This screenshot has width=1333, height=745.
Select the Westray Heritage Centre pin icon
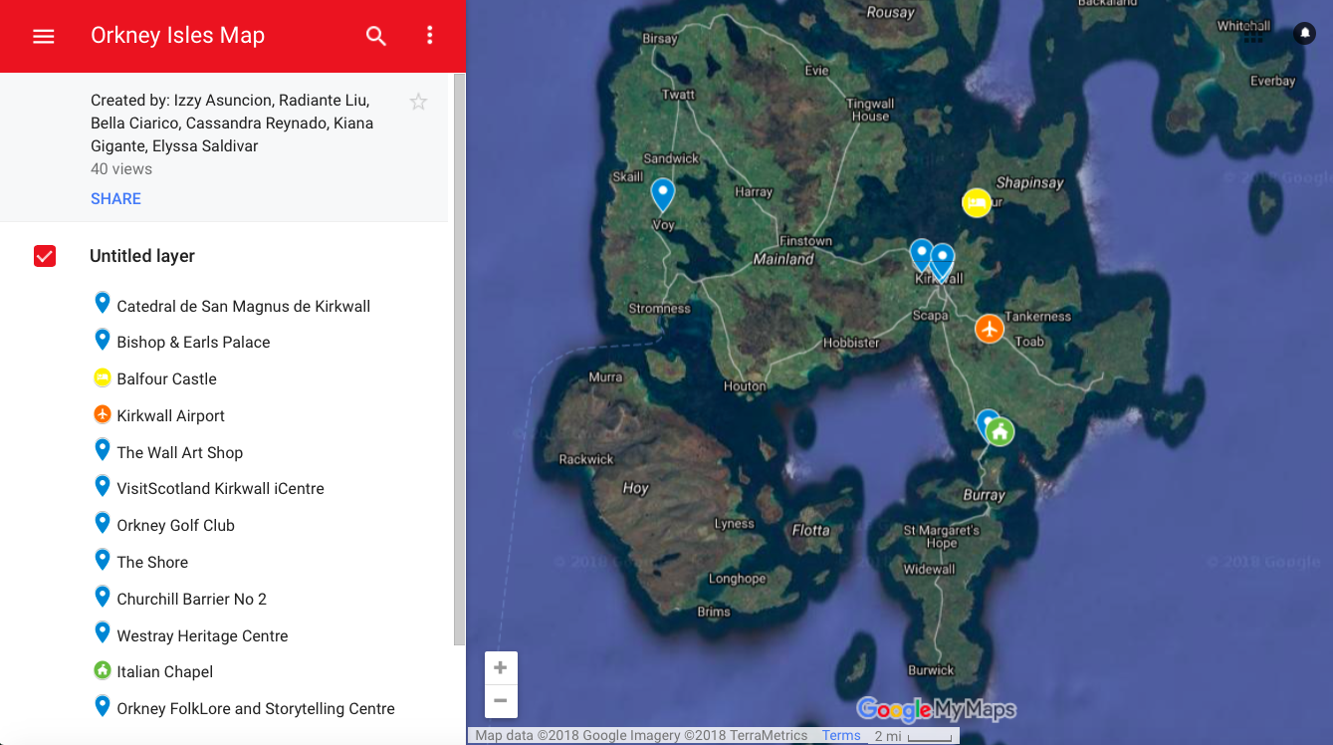tap(104, 633)
